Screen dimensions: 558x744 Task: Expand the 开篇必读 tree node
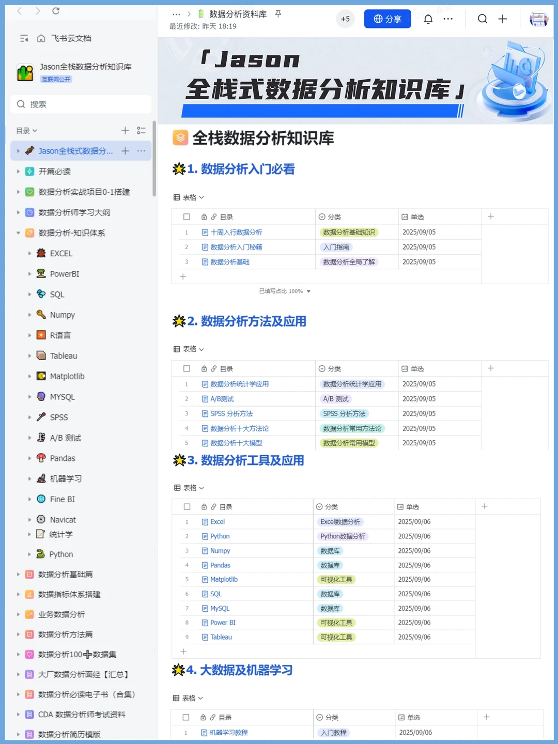(18, 172)
